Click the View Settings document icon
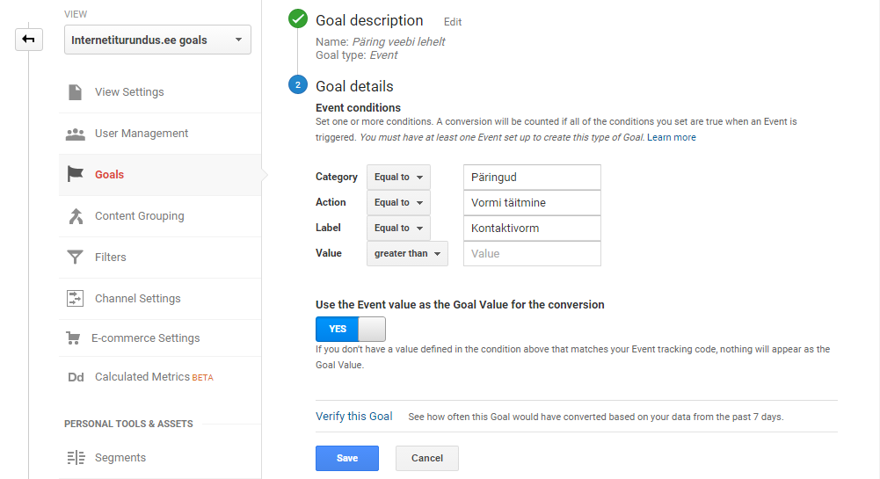Image resolution: width=880 pixels, height=479 pixels. (x=76, y=92)
